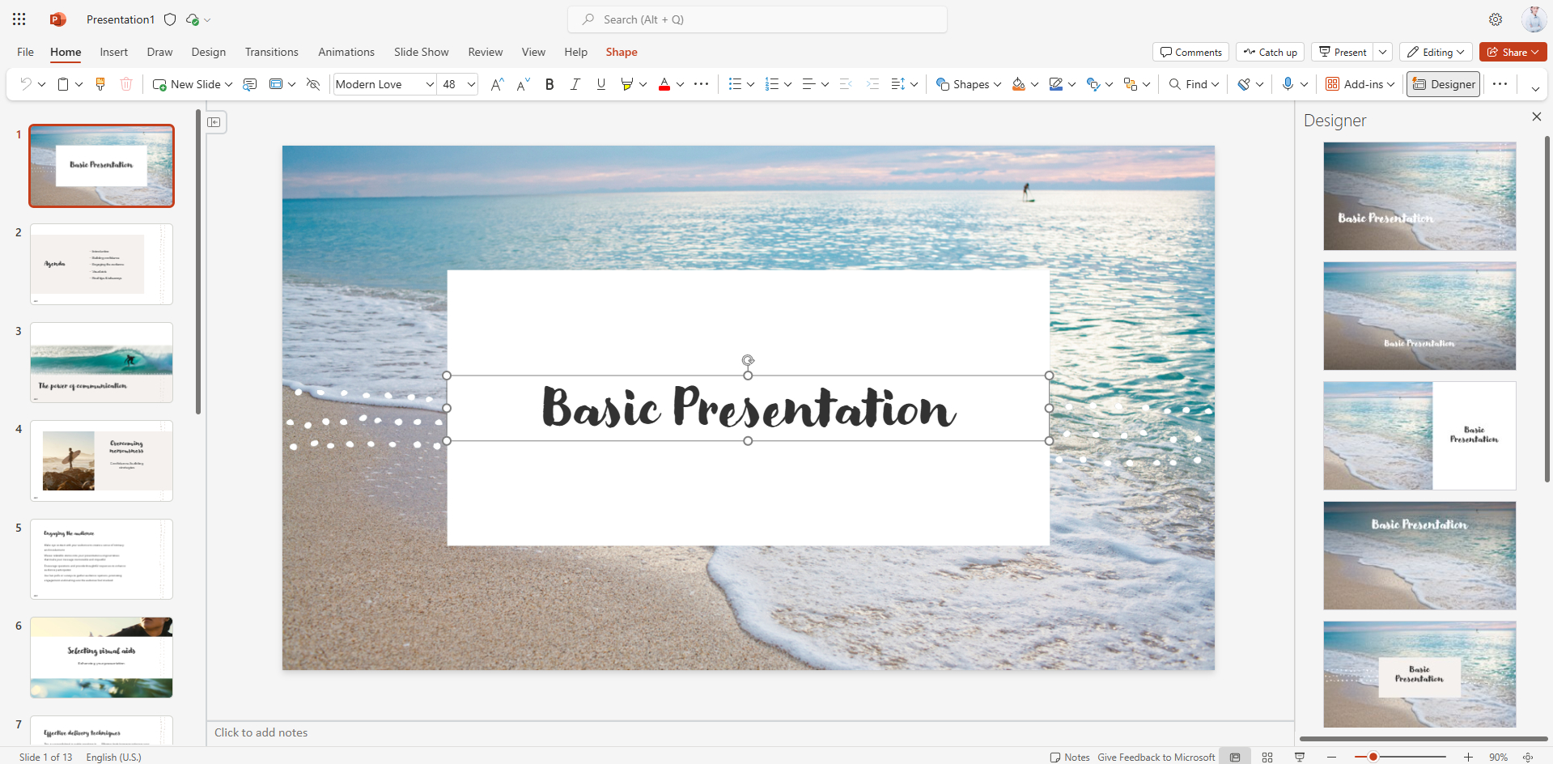Increase font size with the larger A
Viewport: 1553px width, 764px height.
click(x=498, y=84)
